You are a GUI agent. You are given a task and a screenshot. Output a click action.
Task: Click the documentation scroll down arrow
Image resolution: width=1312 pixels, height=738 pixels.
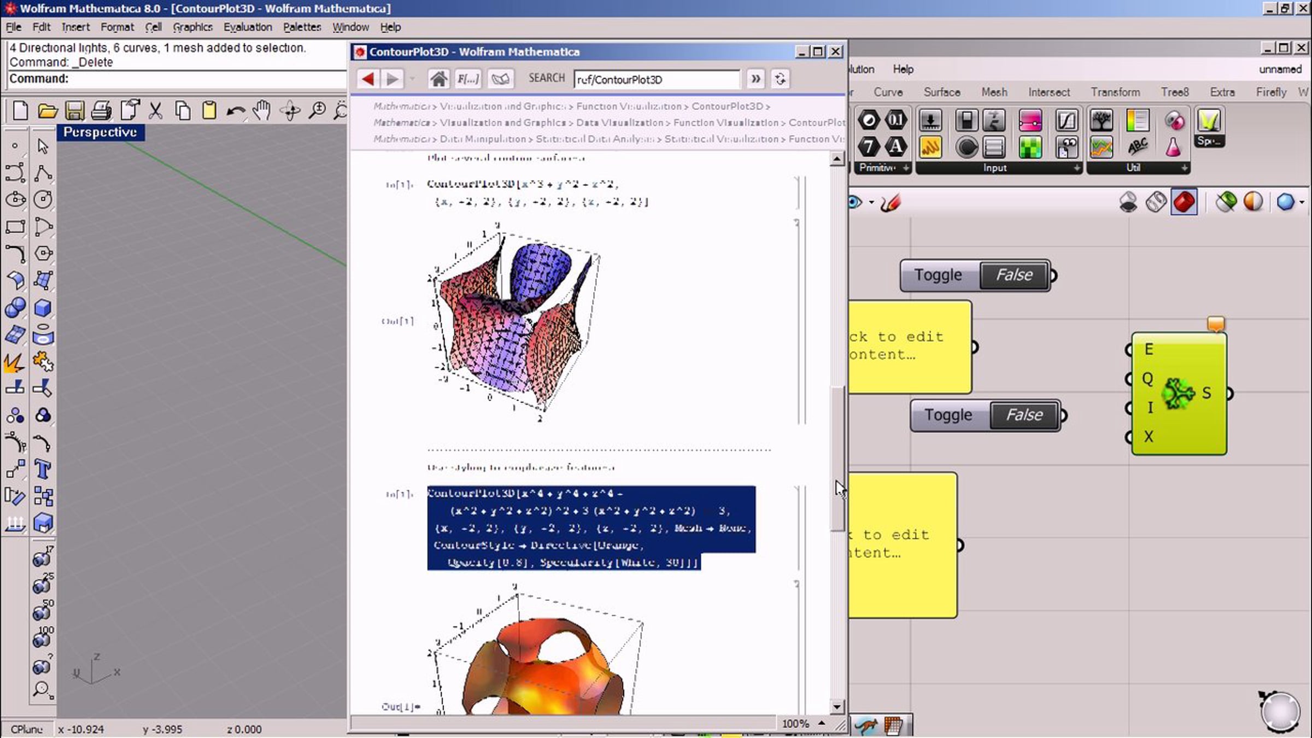[837, 707]
